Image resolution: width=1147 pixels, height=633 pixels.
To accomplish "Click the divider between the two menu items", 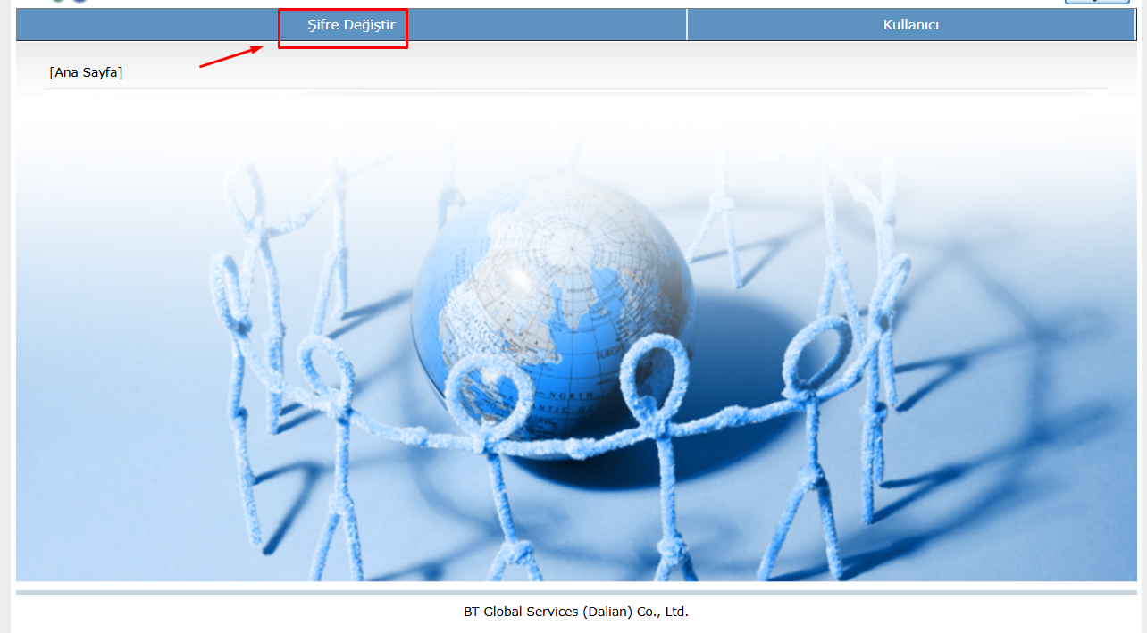I will (687, 25).
